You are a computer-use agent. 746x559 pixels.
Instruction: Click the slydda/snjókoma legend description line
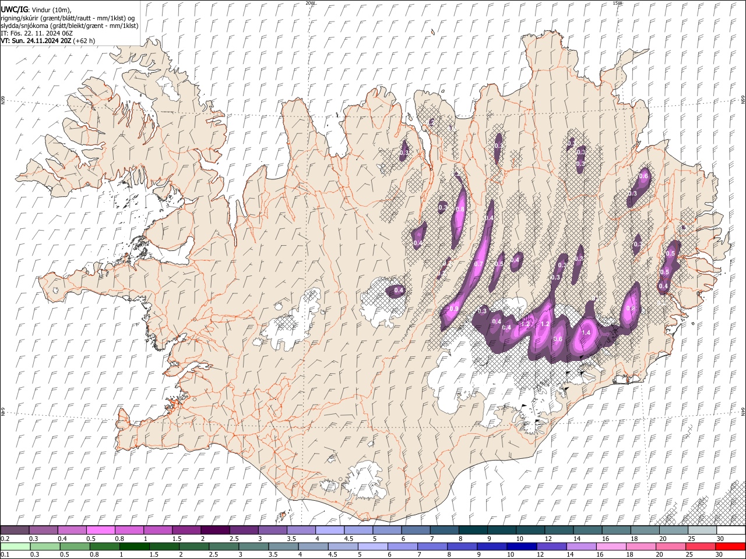69,26
